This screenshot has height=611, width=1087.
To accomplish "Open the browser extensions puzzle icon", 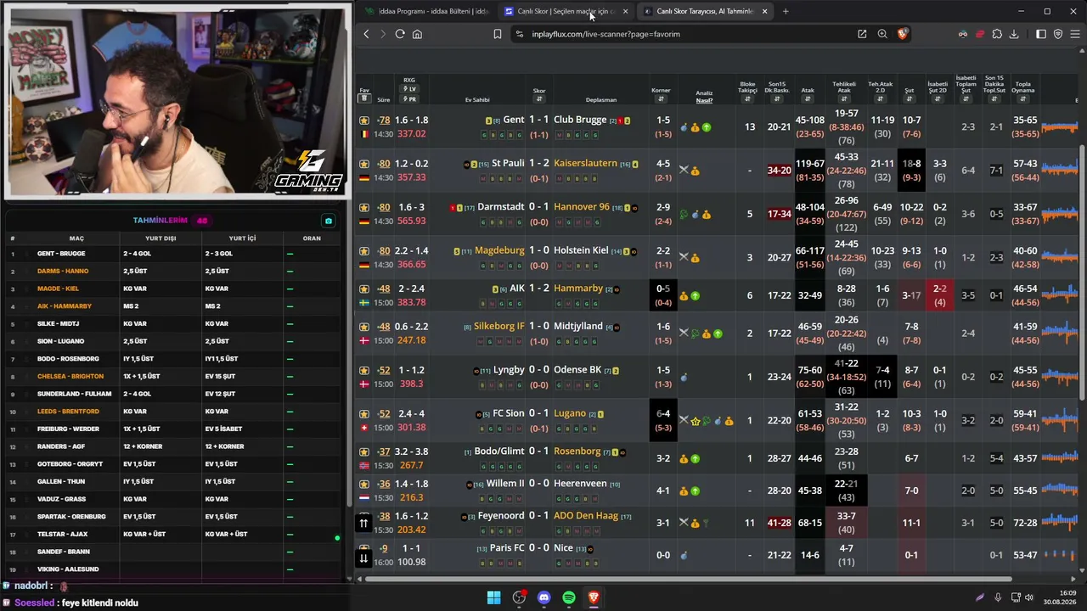I will [x=997, y=34].
